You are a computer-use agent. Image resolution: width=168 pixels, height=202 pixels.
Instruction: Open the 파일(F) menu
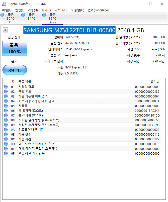7,10
